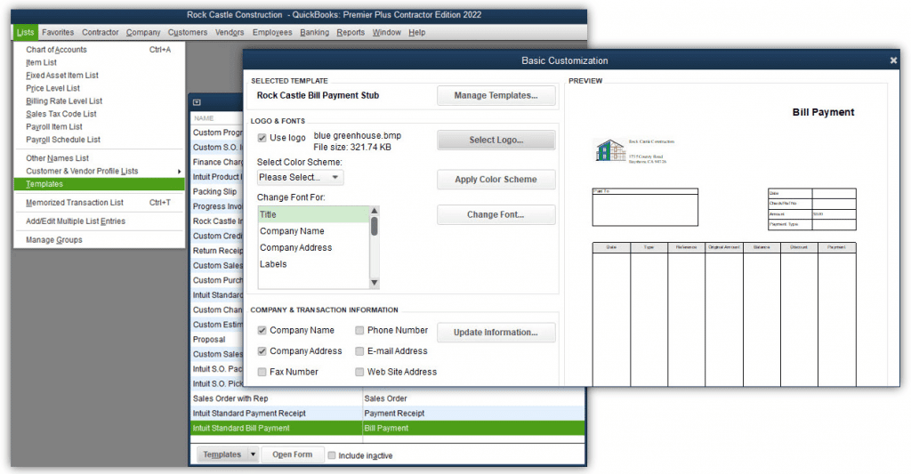Image resolution: width=911 pixels, height=474 pixels.
Task: Choose Fixed Asset Item List
Action: [x=99, y=76]
